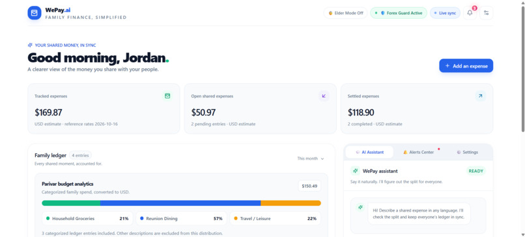
Task: Switch to the AI Assistant tab
Action: (x=369, y=152)
